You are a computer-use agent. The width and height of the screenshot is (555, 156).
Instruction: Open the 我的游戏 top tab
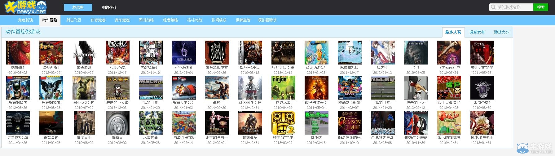pos(109,7)
